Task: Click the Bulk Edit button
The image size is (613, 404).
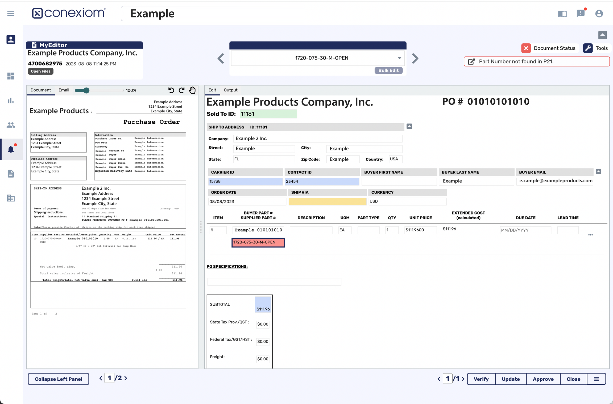Action: [388, 70]
